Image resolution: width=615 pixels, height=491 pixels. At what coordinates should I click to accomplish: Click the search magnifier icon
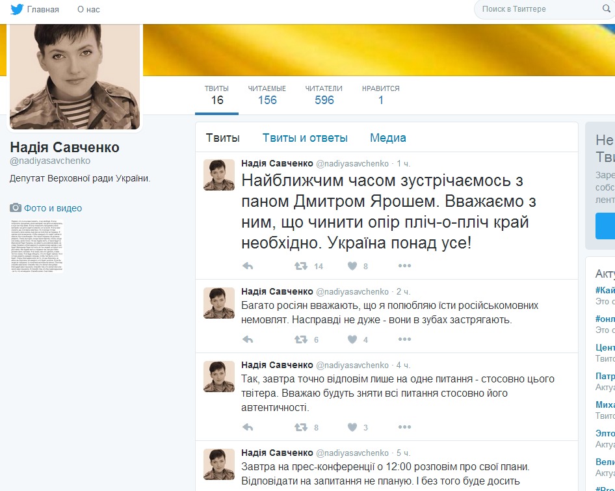pos(606,8)
